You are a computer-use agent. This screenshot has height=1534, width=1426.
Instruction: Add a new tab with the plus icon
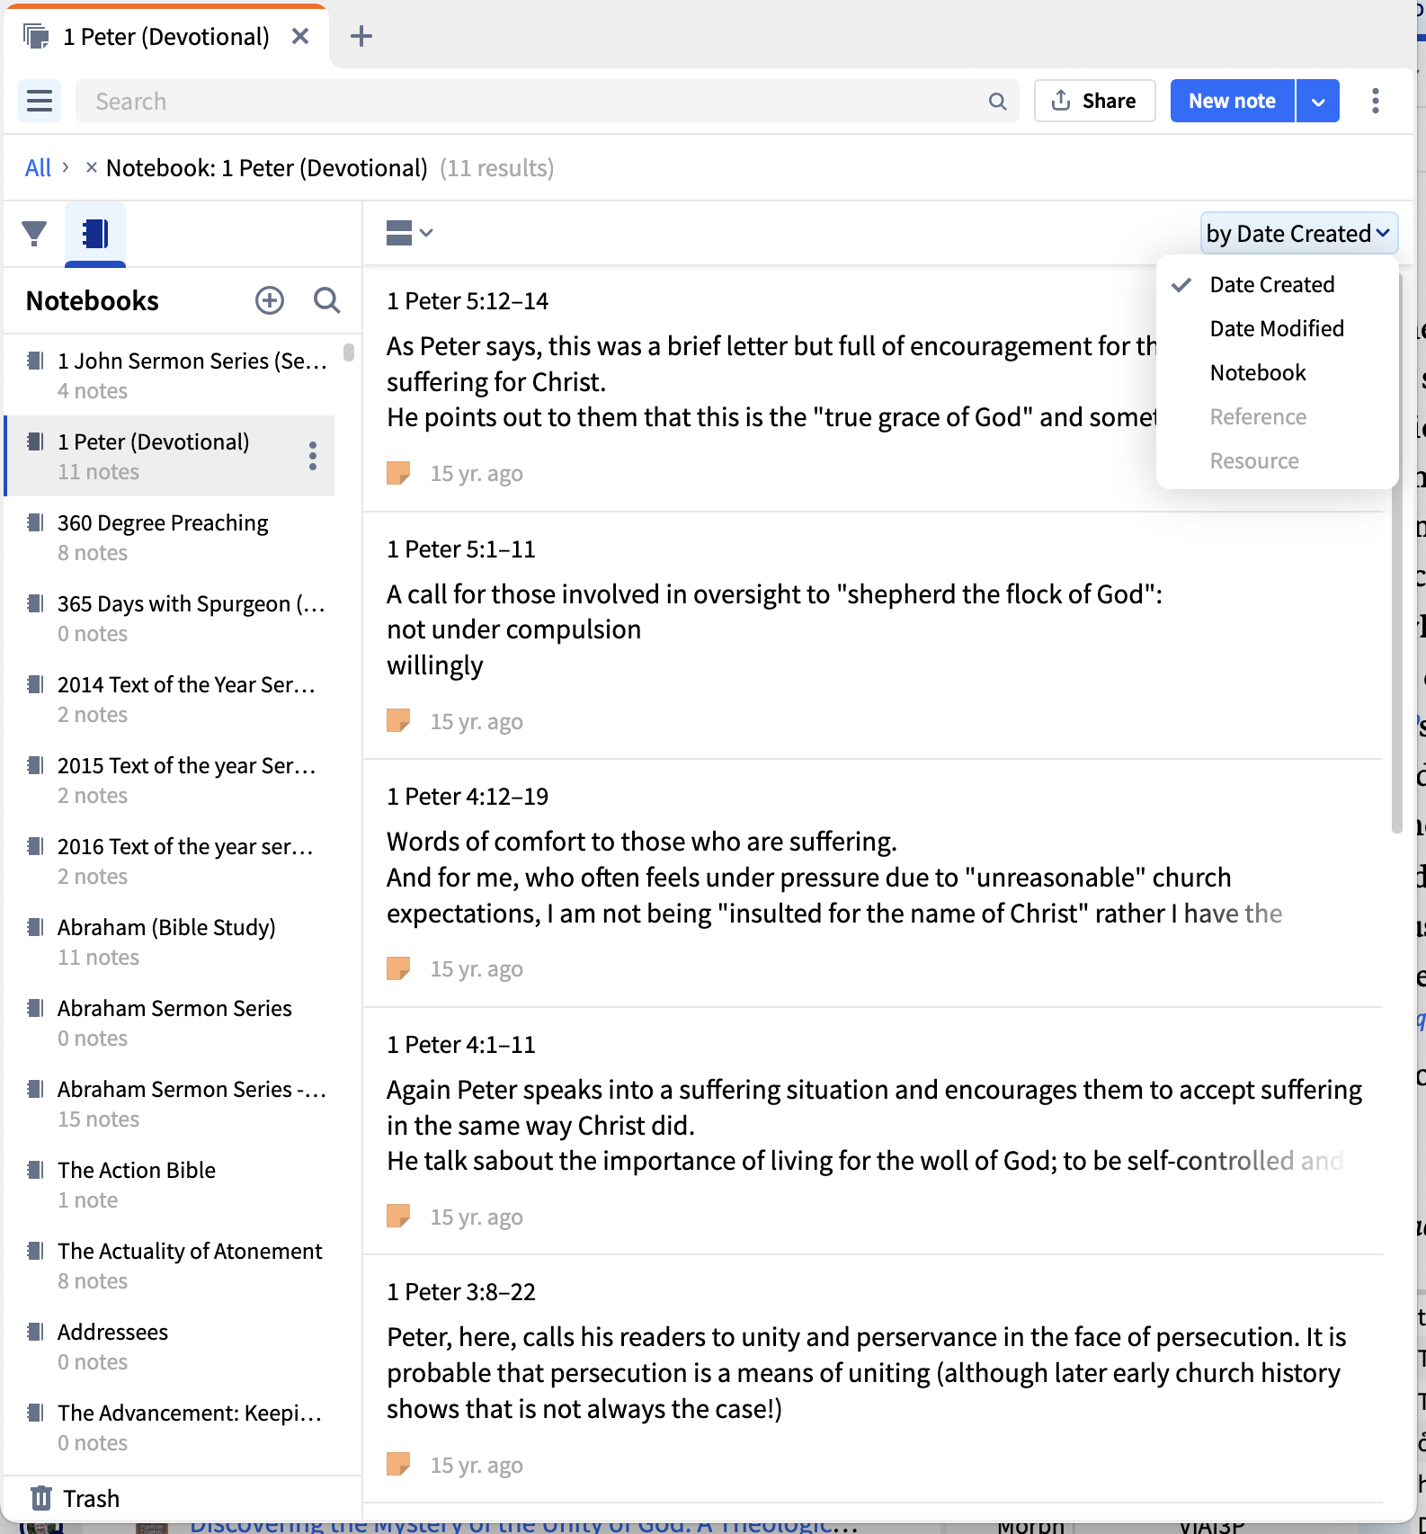click(361, 36)
